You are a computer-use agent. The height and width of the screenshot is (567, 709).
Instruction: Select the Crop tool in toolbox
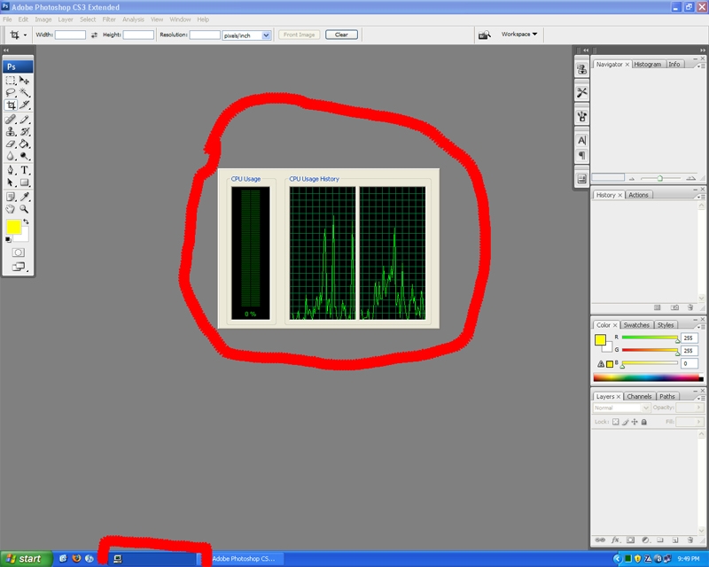click(x=11, y=105)
